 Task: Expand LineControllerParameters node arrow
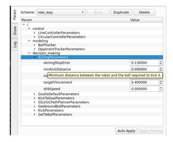pos(35,33)
